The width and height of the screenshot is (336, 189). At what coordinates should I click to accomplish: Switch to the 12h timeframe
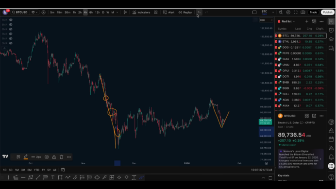pyautogui.click(x=98, y=12)
